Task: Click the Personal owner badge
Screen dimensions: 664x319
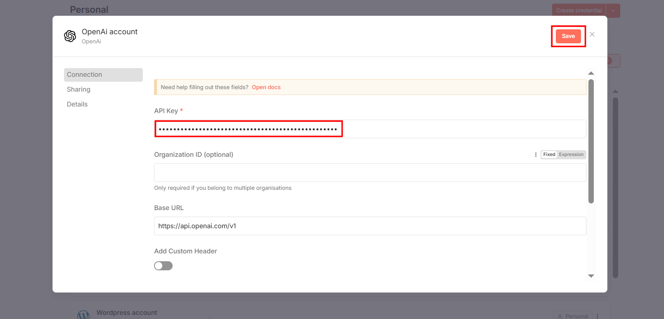Action: click(x=573, y=316)
